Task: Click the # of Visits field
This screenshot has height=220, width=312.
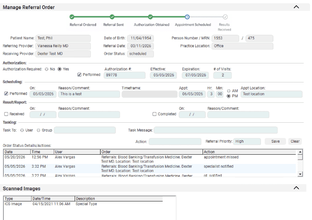Action: pos(223,75)
